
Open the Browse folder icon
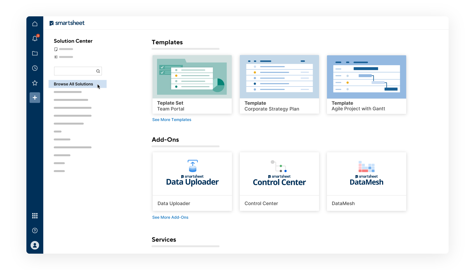coord(35,53)
